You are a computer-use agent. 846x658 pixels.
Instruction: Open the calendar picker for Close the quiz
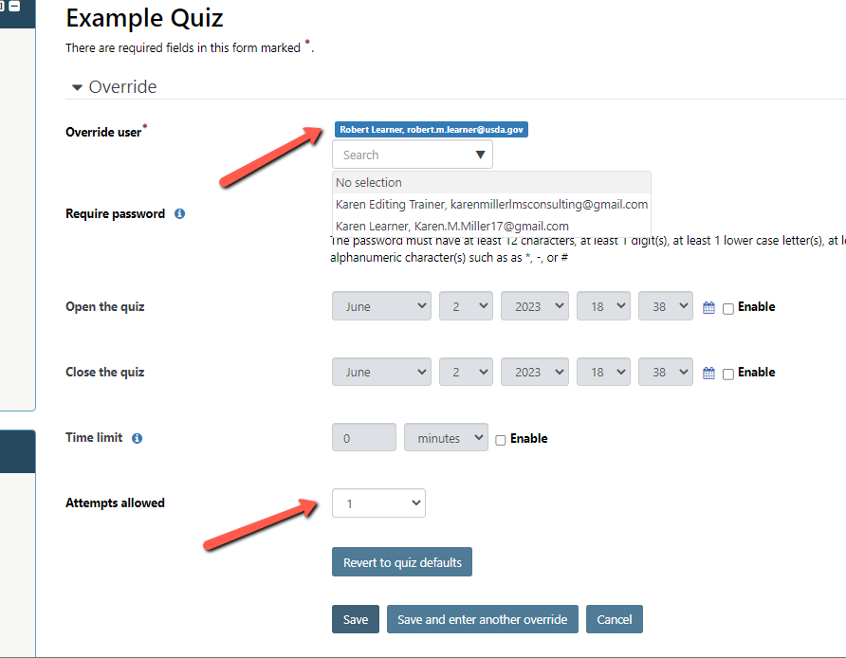click(x=708, y=373)
